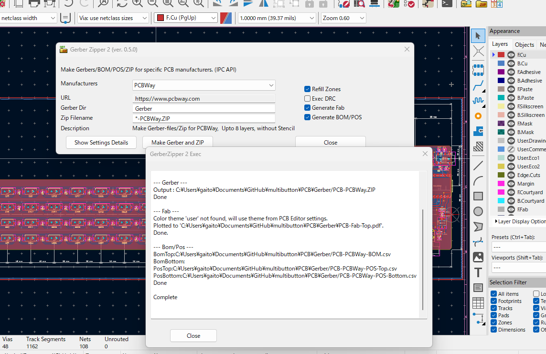Switch to the Objects tab
The image size is (546, 354).
tap(525, 44)
